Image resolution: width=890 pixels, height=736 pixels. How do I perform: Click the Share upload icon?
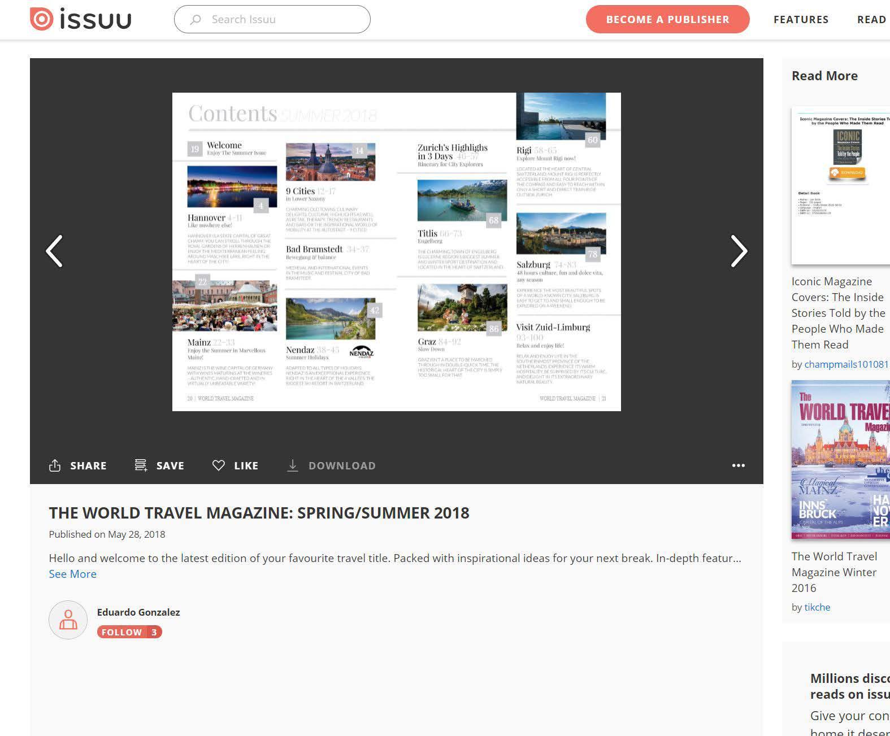(55, 465)
